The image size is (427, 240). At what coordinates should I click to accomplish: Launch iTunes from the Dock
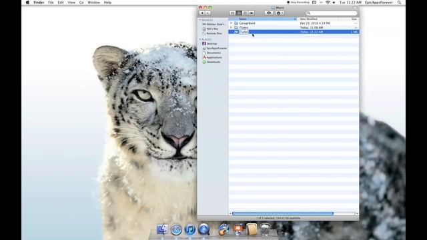[x=189, y=229]
